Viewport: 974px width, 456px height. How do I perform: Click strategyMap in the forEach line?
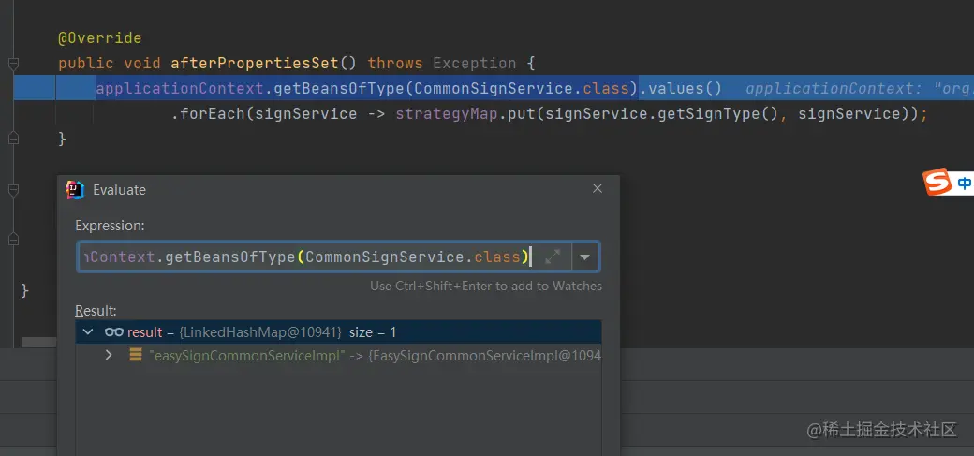click(x=447, y=114)
